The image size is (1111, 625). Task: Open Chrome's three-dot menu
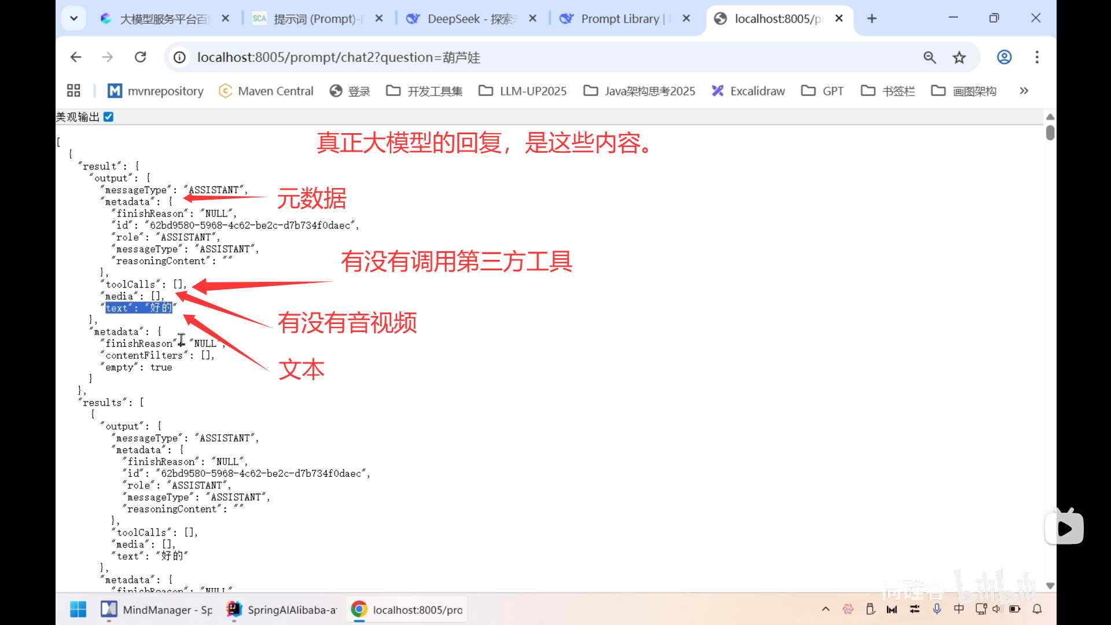tap(1036, 57)
